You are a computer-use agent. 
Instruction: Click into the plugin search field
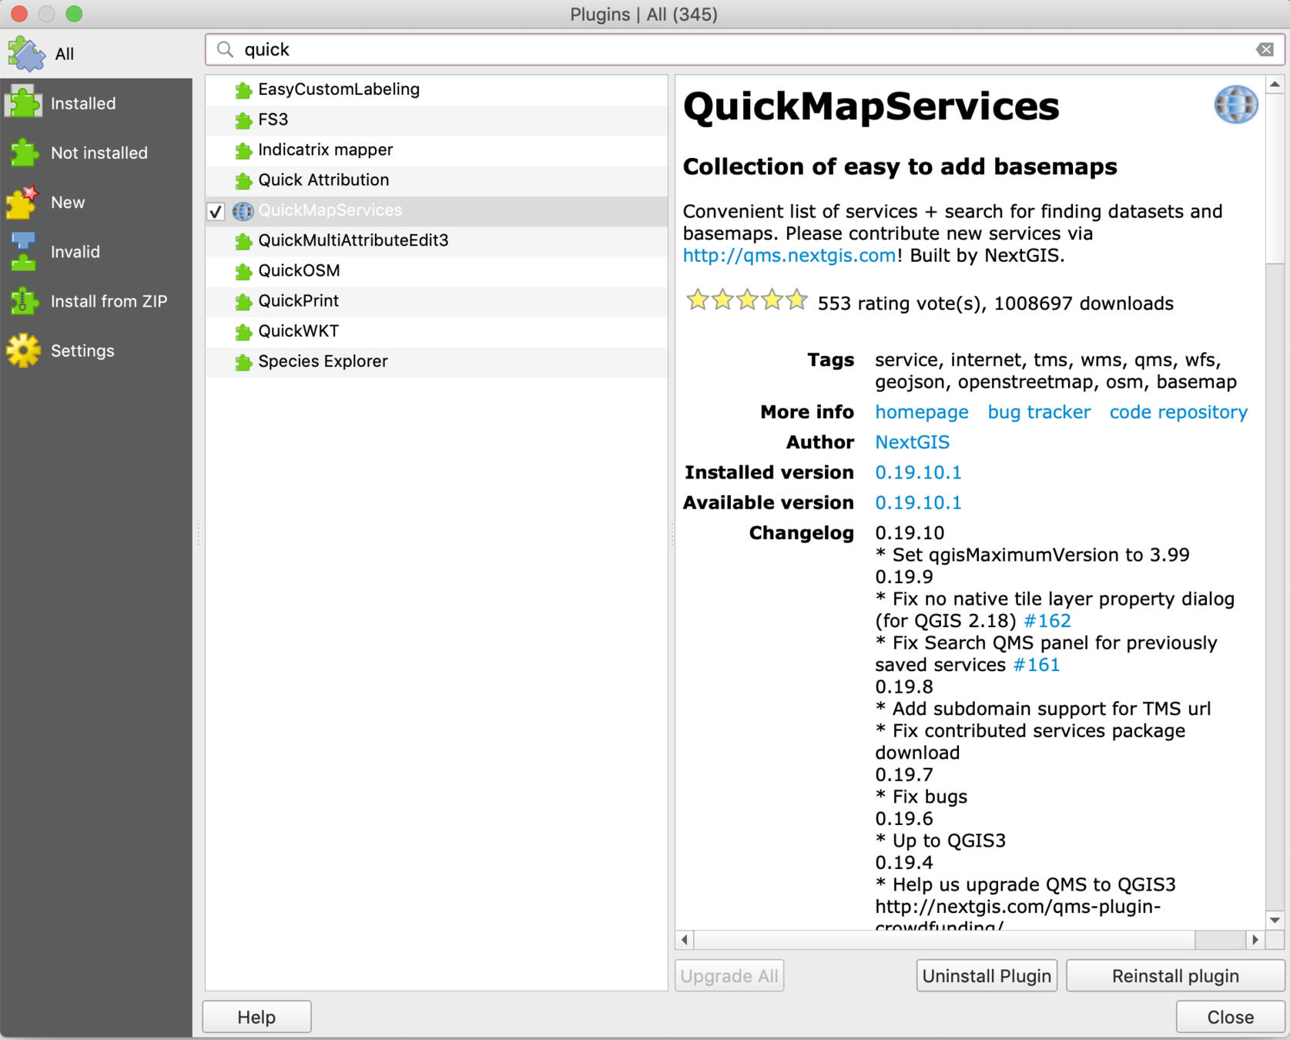click(x=746, y=50)
